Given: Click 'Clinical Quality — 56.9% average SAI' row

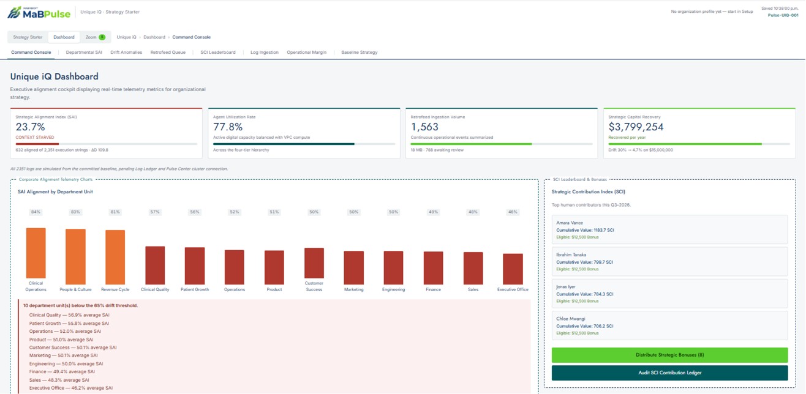Looking at the screenshot, I should click(69, 316).
